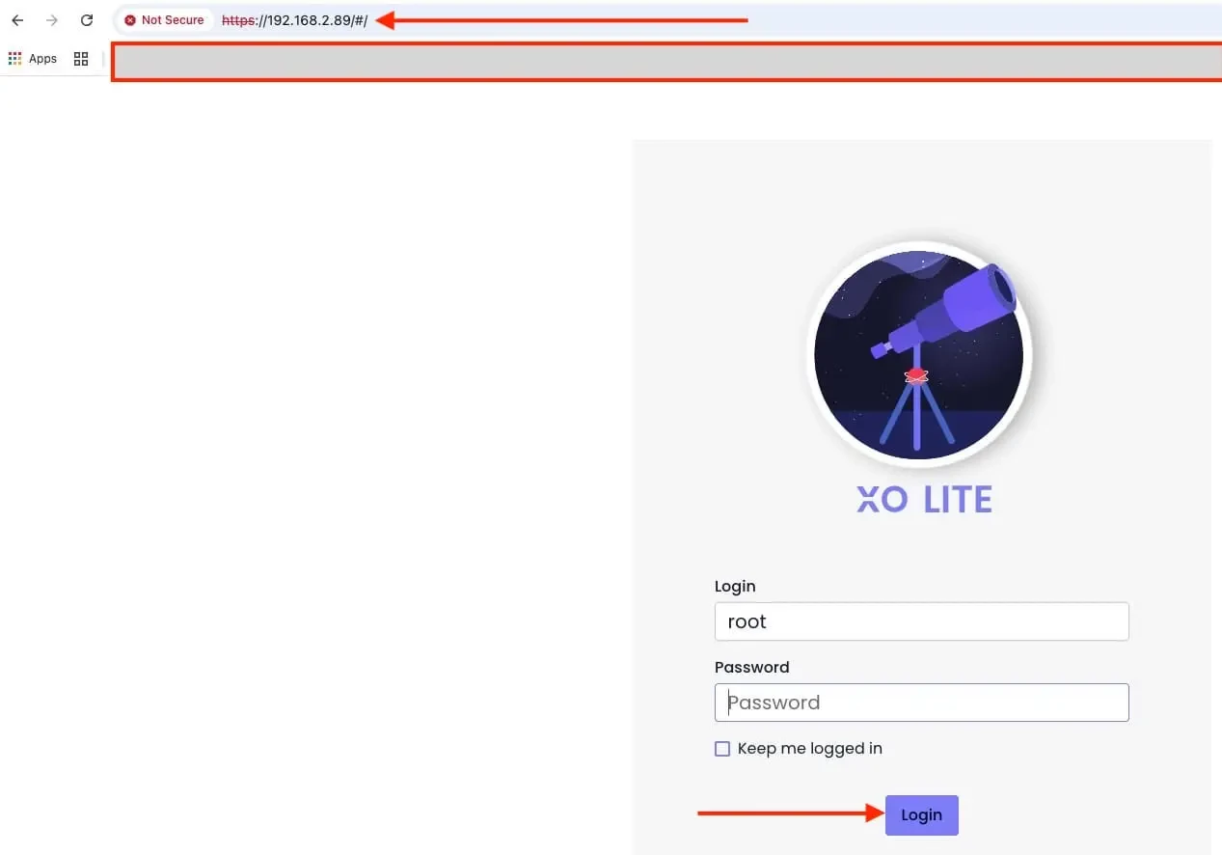Image resolution: width=1222 pixels, height=855 pixels.
Task: Click the XO LITE title text
Action: click(x=924, y=500)
